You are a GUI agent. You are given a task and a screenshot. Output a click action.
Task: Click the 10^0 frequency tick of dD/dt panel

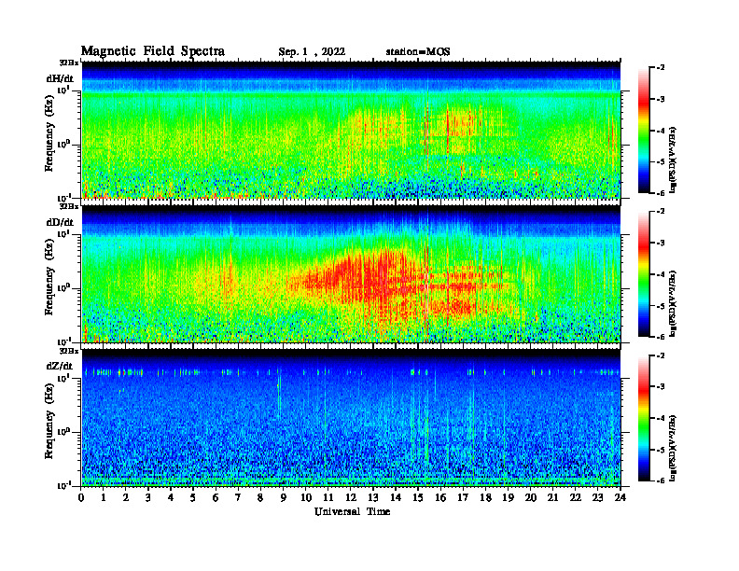click(64, 287)
